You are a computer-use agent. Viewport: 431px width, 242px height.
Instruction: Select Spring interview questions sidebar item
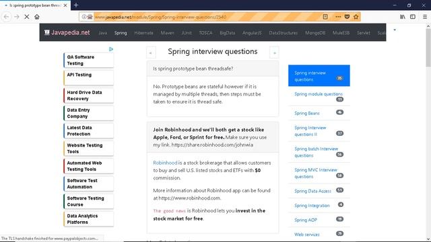click(x=319, y=76)
